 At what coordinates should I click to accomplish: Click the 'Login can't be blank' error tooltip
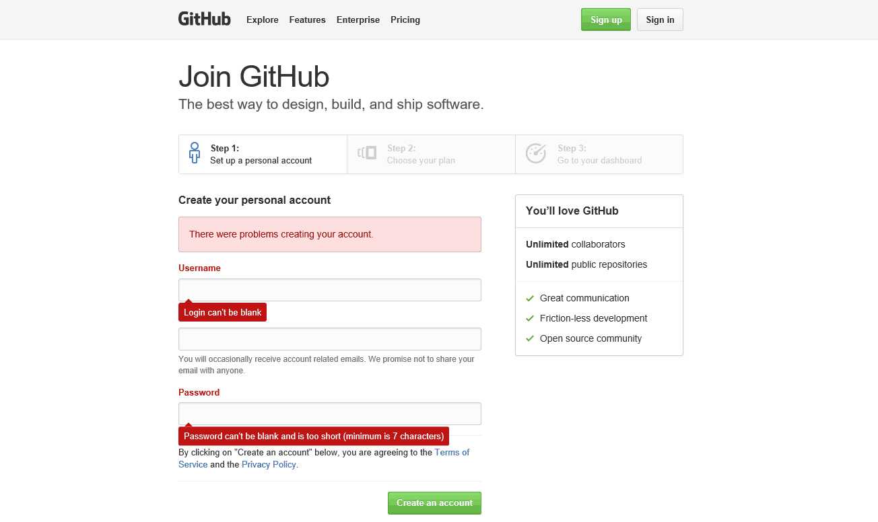click(x=223, y=312)
